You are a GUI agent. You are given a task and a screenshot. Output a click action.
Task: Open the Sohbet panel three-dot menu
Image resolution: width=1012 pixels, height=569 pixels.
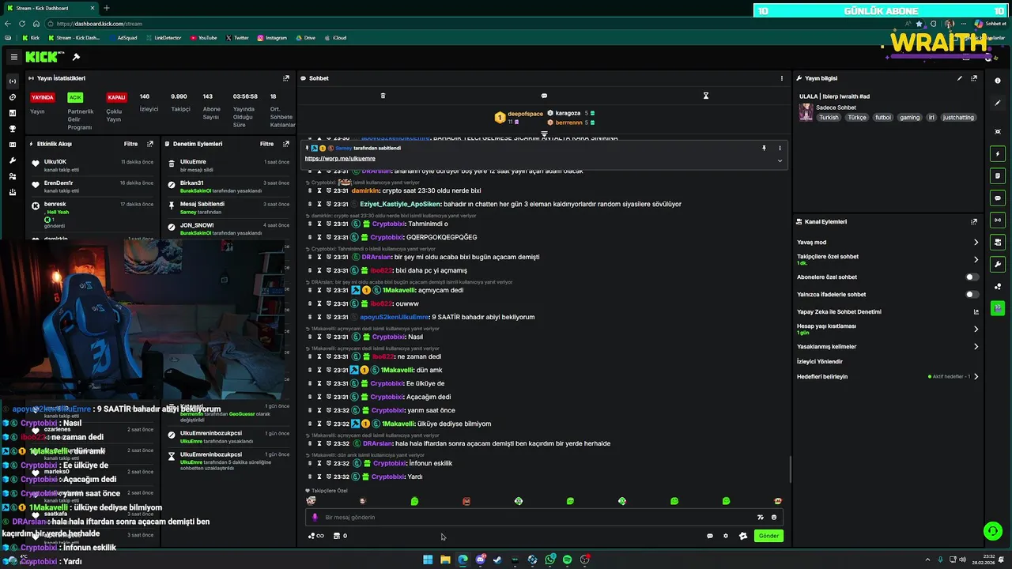(782, 78)
